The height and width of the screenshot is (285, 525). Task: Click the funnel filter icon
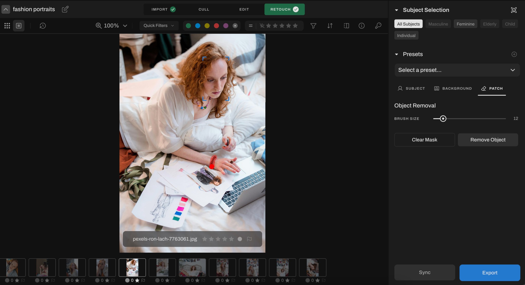[313, 26]
